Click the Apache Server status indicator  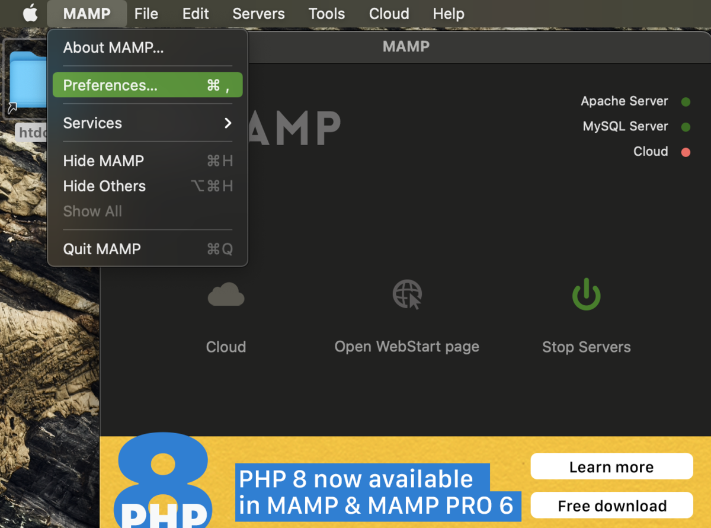[686, 101]
